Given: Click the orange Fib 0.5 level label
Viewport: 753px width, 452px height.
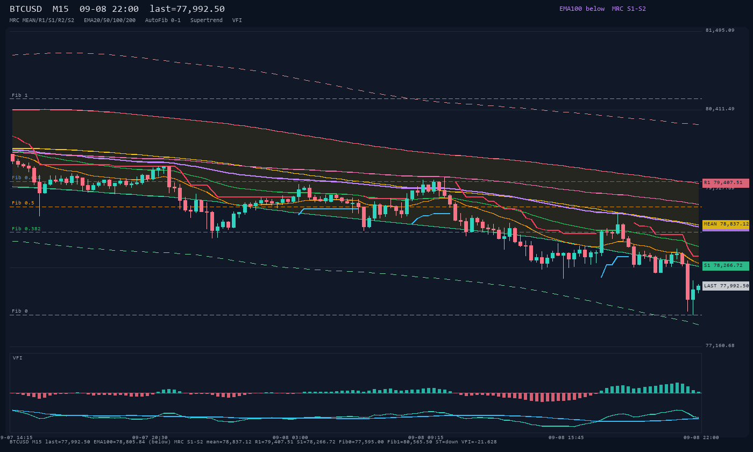Looking at the screenshot, I should pos(23,203).
